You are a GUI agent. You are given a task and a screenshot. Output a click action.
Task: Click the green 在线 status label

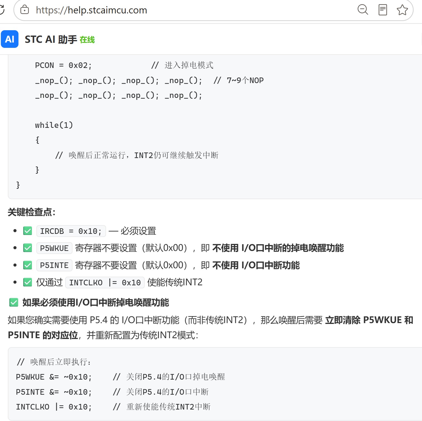[87, 40]
